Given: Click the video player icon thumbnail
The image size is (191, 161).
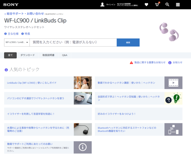Looking at the screenshot, I should pos(173,83).
